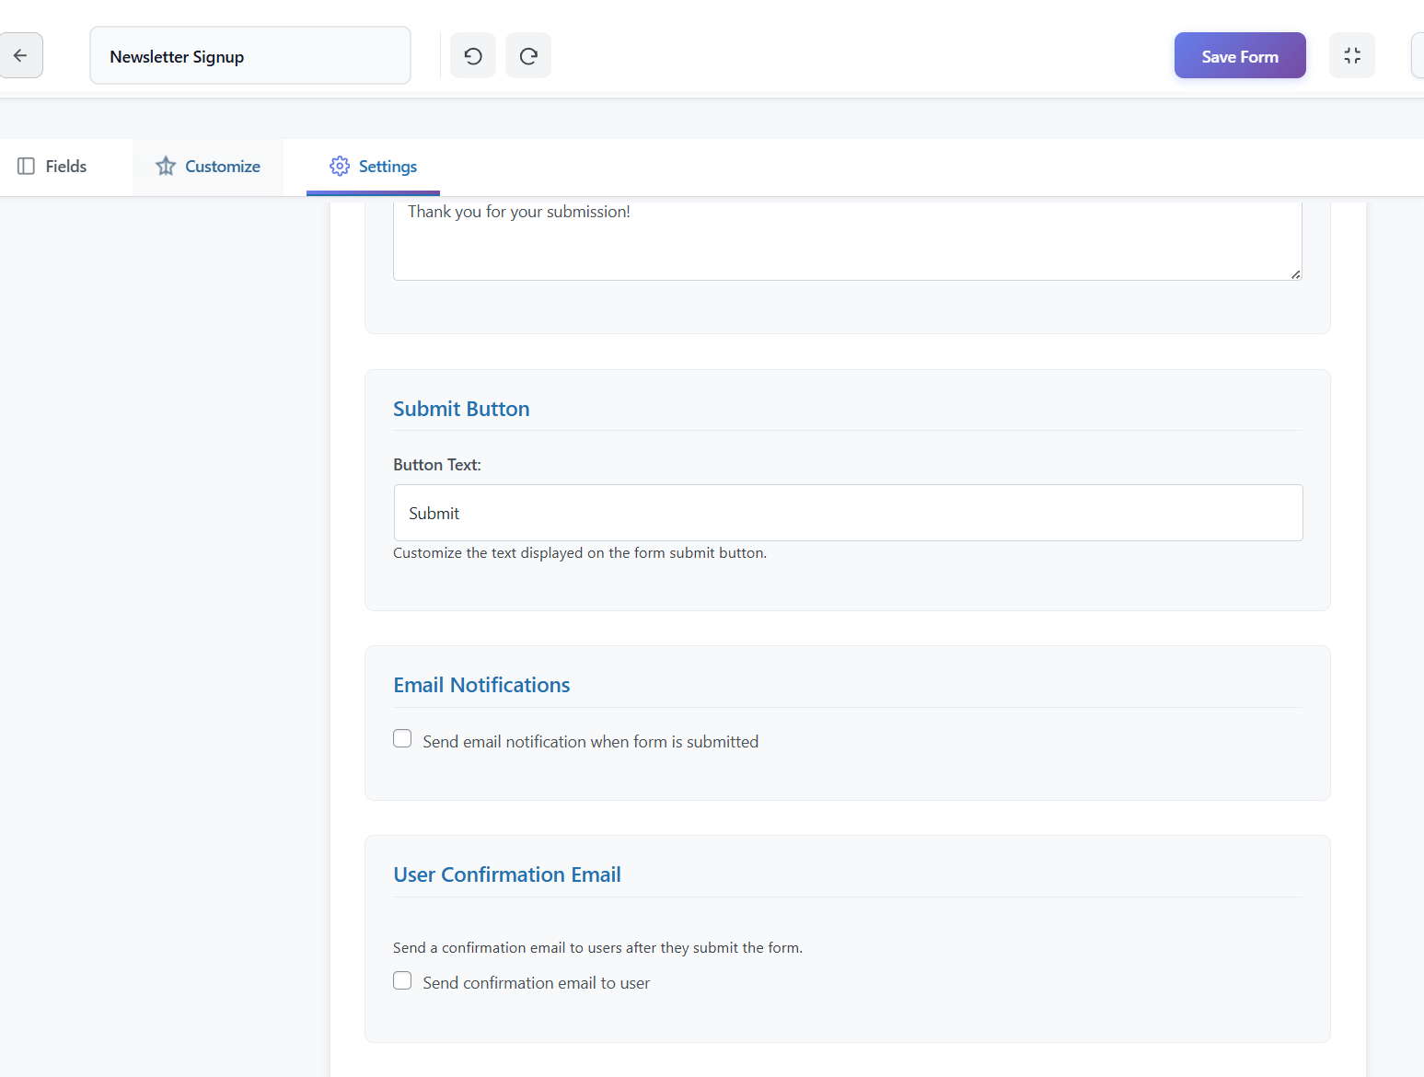
Task: Click the Newsletter Signup form name field
Action: [249, 55]
